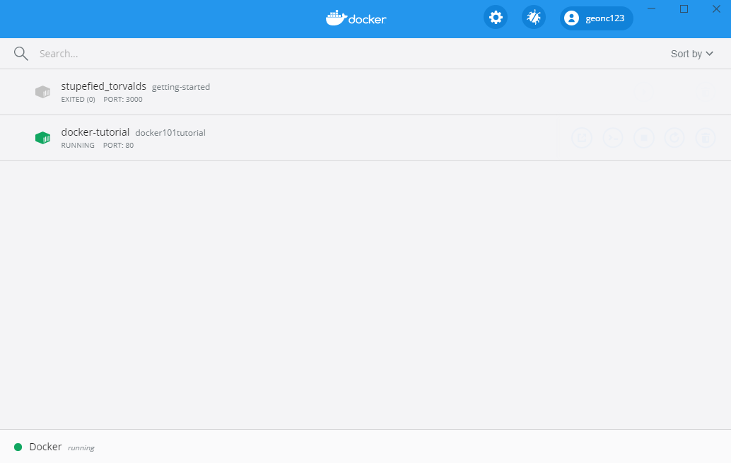Open docker-tutorial in browser icon
This screenshot has height=463, width=731.
582,138
